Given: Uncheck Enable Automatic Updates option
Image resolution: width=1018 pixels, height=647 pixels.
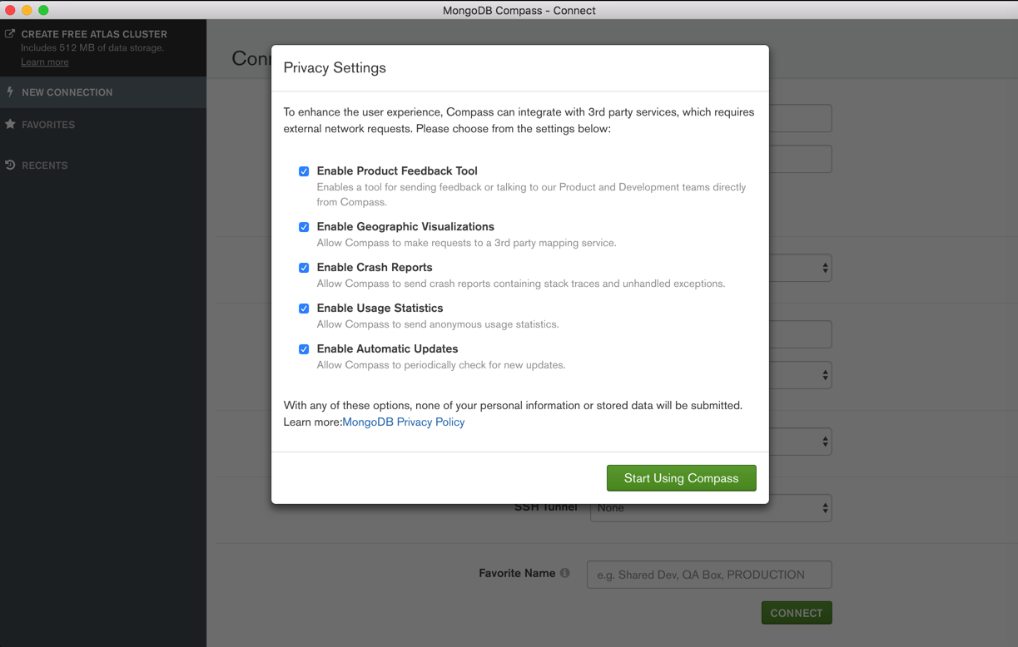Looking at the screenshot, I should (304, 349).
